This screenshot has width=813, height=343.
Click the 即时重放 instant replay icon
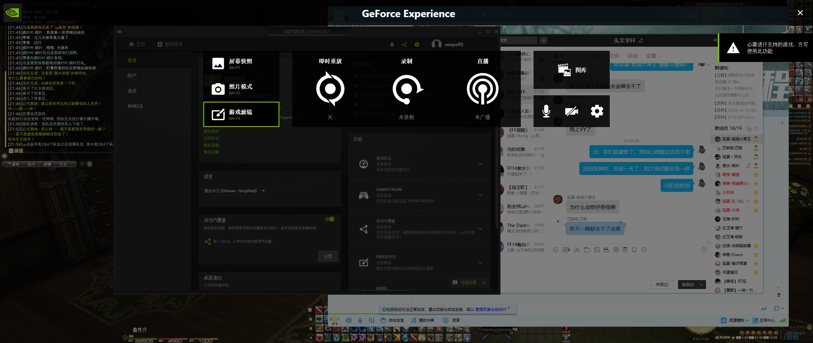click(x=330, y=89)
